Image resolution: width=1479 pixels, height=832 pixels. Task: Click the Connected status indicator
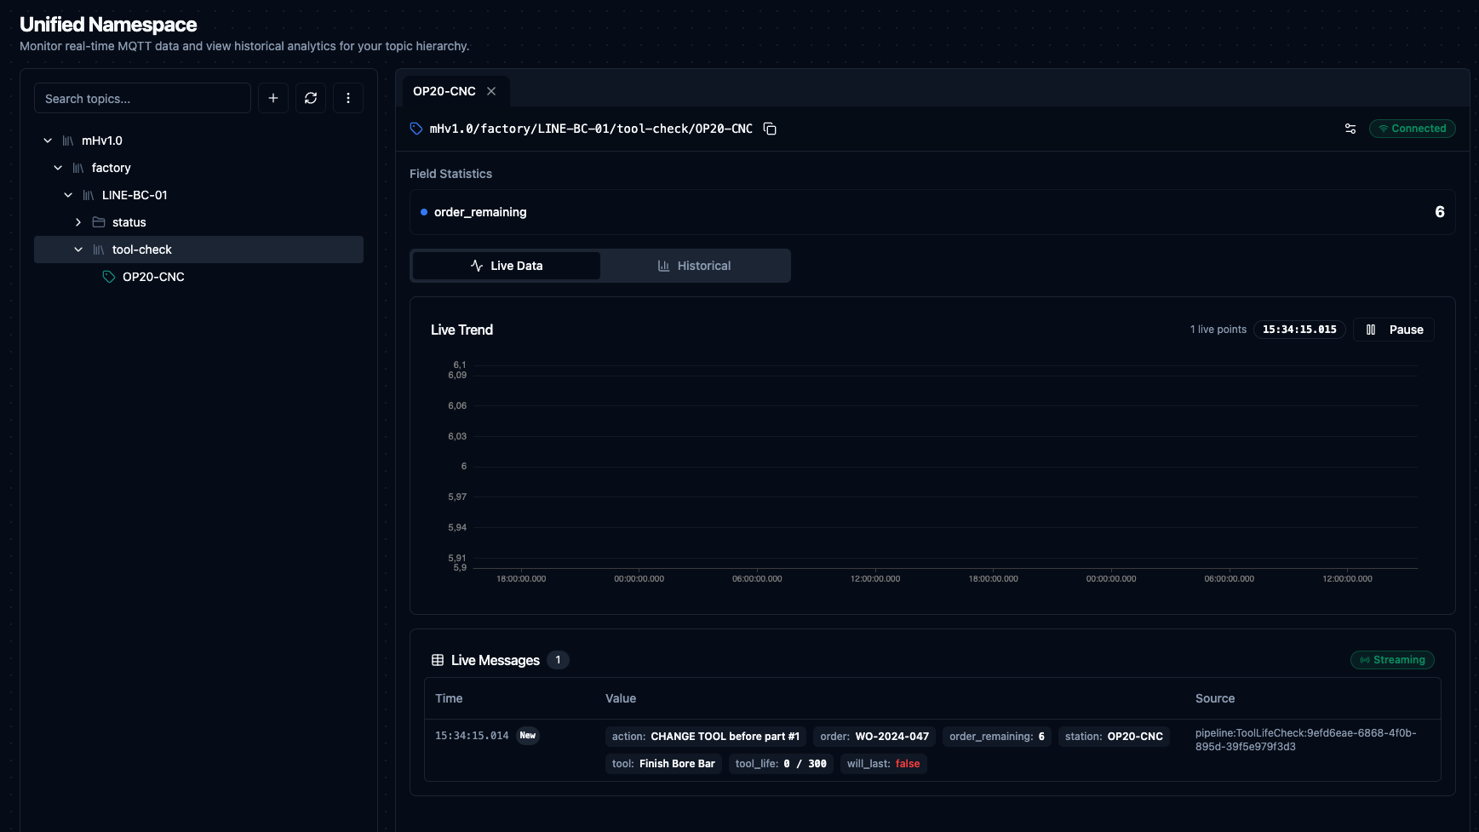pos(1412,129)
